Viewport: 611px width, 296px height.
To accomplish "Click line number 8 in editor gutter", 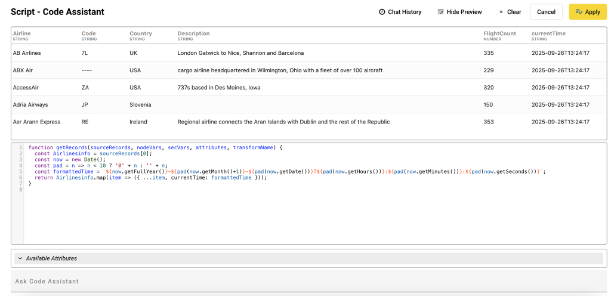I will [x=21, y=190].
